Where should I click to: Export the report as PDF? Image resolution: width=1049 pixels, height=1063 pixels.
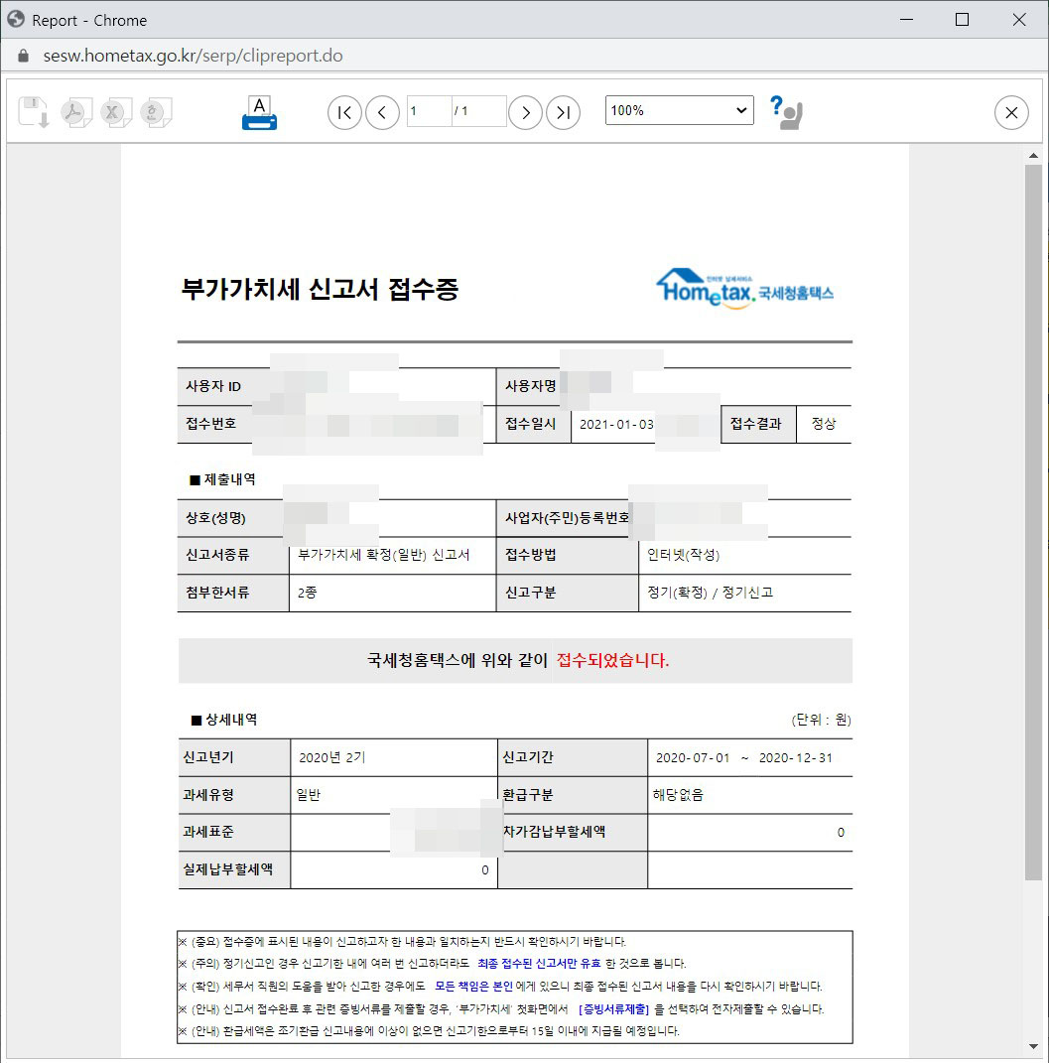coord(75,112)
